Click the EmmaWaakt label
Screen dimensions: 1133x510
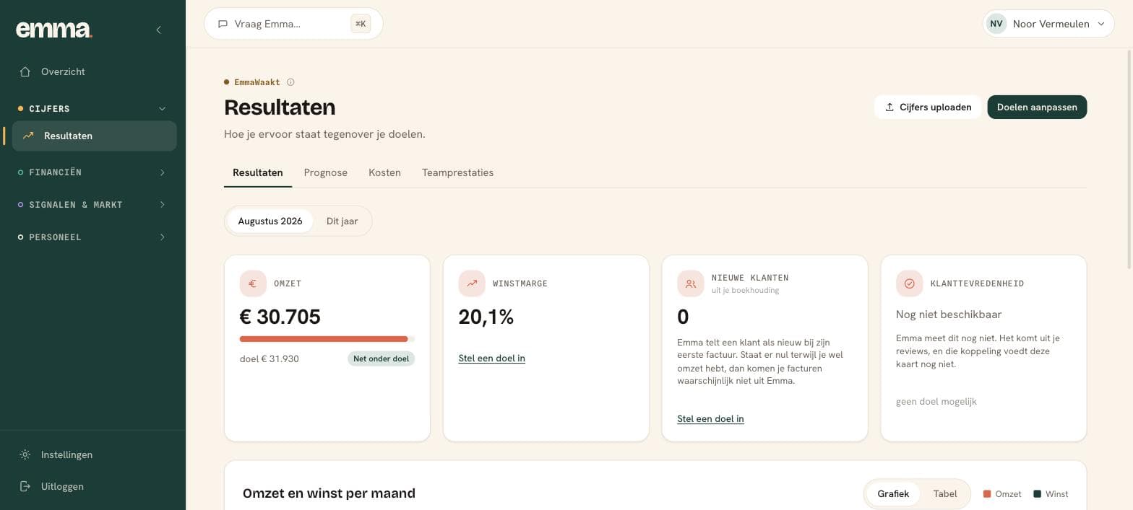coord(257,82)
